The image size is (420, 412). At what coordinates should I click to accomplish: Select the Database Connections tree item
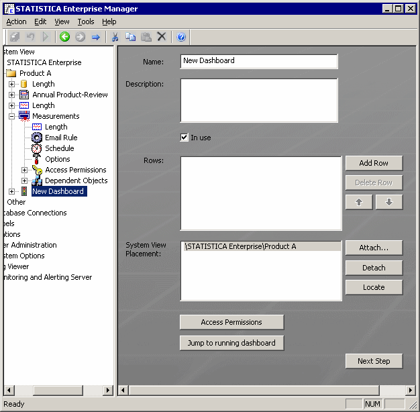35,213
